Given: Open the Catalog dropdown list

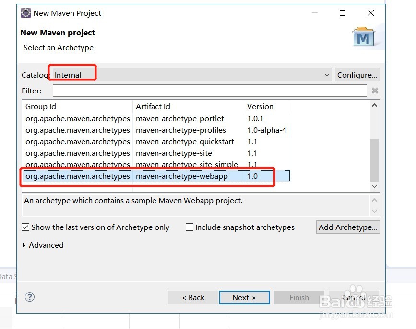Looking at the screenshot, I should tap(327, 75).
